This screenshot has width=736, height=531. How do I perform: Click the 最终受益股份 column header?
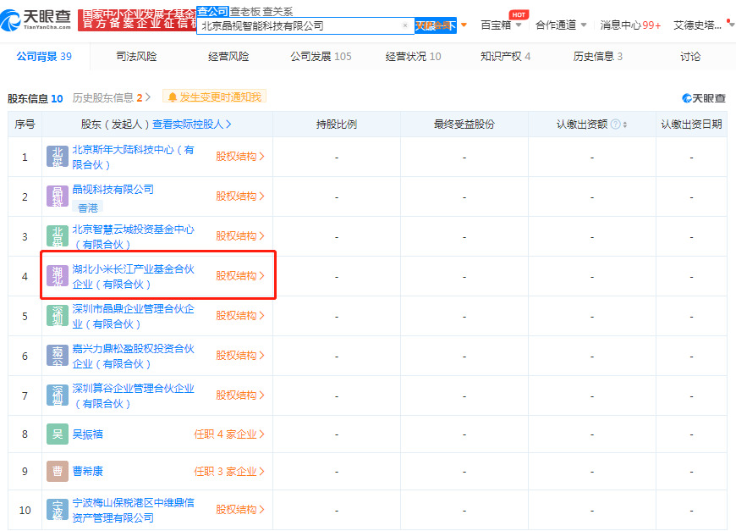point(464,124)
